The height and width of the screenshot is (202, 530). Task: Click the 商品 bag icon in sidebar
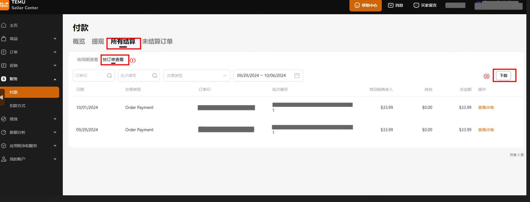(4, 39)
